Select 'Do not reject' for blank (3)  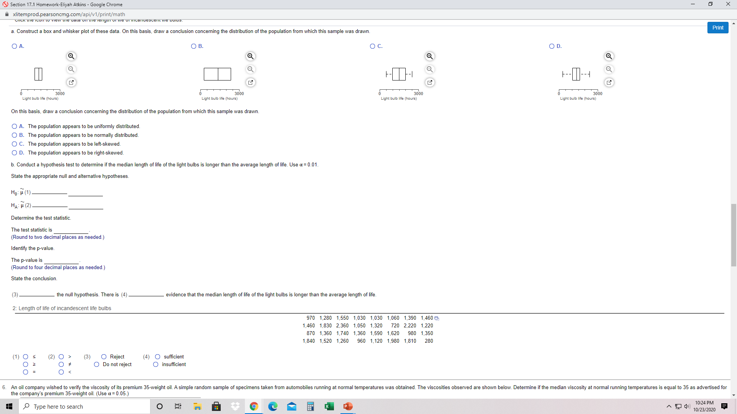(x=96, y=364)
